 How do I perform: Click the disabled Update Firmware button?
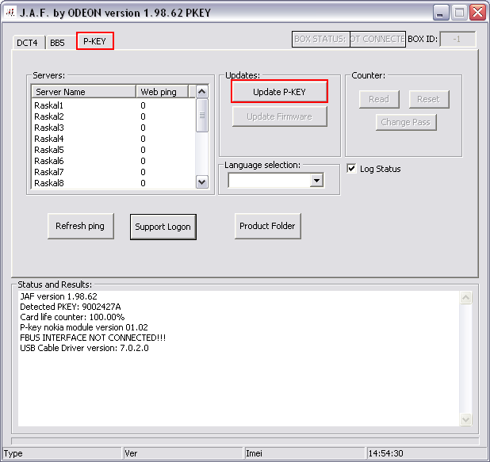click(x=279, y=116)
